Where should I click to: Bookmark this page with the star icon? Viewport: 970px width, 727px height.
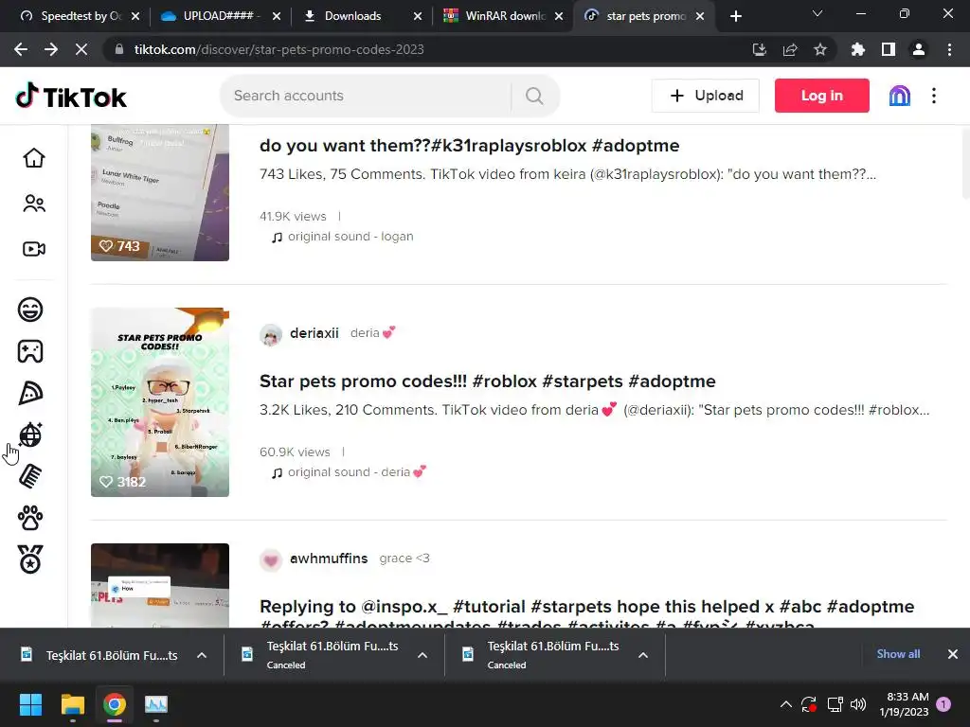coord(820,49)
